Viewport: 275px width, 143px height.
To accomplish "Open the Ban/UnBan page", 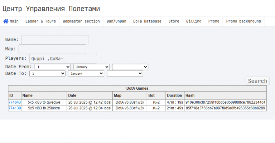I will coord(116,21).
